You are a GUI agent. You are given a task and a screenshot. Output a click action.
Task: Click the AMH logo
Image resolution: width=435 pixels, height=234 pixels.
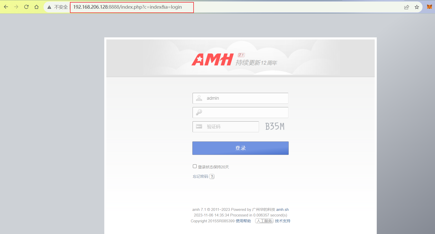[212, 60]
